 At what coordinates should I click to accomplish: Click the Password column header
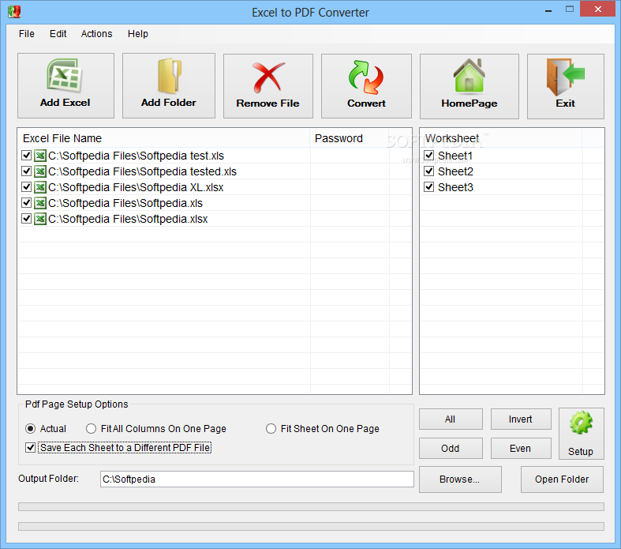(x=350, y=138)
